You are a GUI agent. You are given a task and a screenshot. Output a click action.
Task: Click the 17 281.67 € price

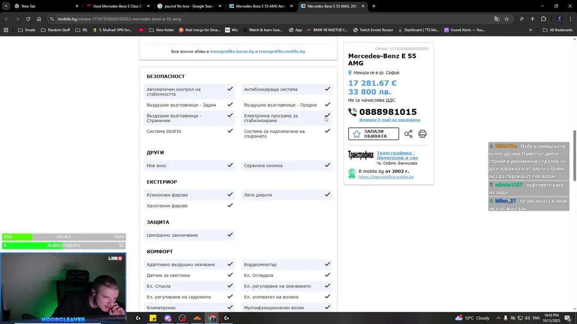(x=372, y=83)
